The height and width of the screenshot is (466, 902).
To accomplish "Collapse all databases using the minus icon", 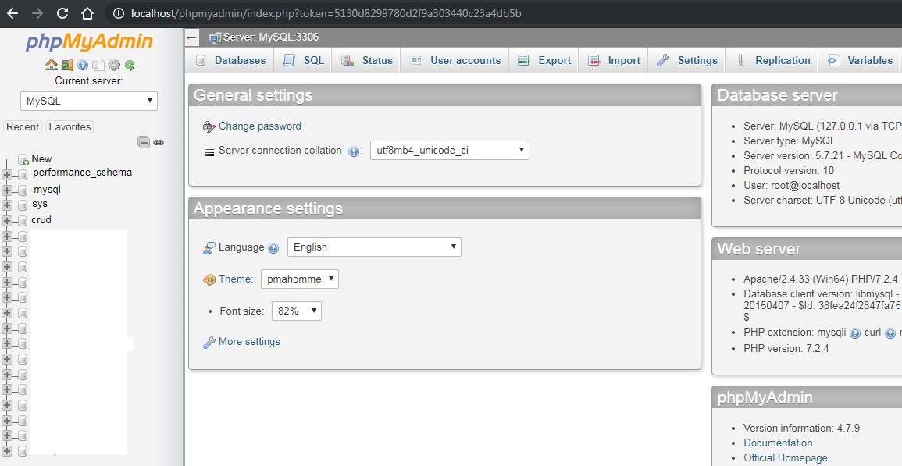I will pos(144,142).
